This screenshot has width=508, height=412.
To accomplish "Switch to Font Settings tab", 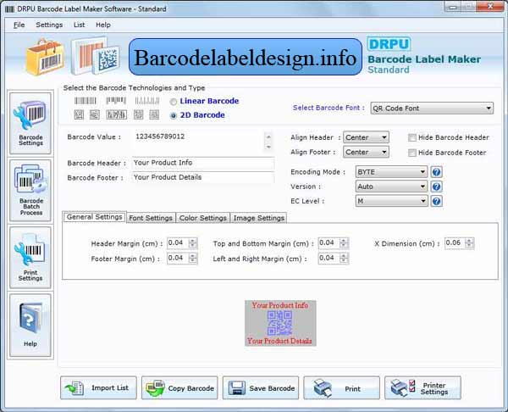I will point(151,218).
